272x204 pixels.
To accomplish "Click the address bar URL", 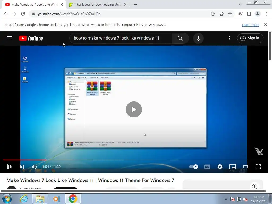I will coord(69,14).
